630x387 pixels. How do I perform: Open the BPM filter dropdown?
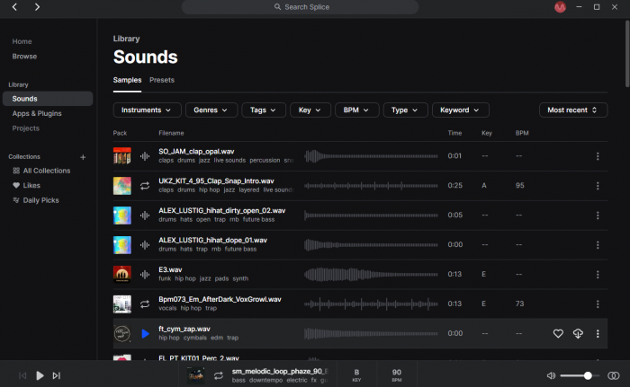pyautogui.click(x=356, y=110)
